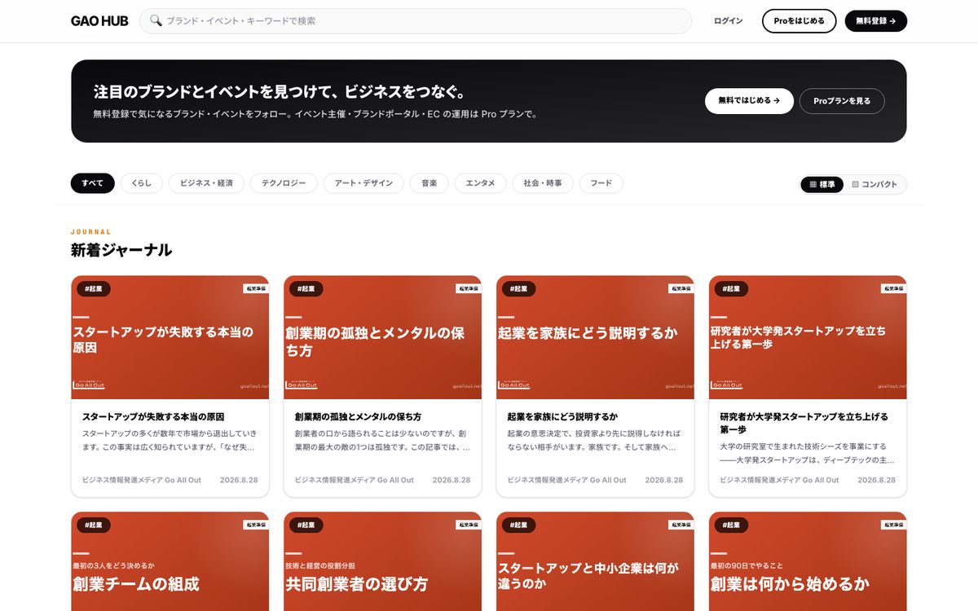Open thumbnail for 起業を家族にどう説明するか
Viewport: 978px width, 611px height.
595,337
